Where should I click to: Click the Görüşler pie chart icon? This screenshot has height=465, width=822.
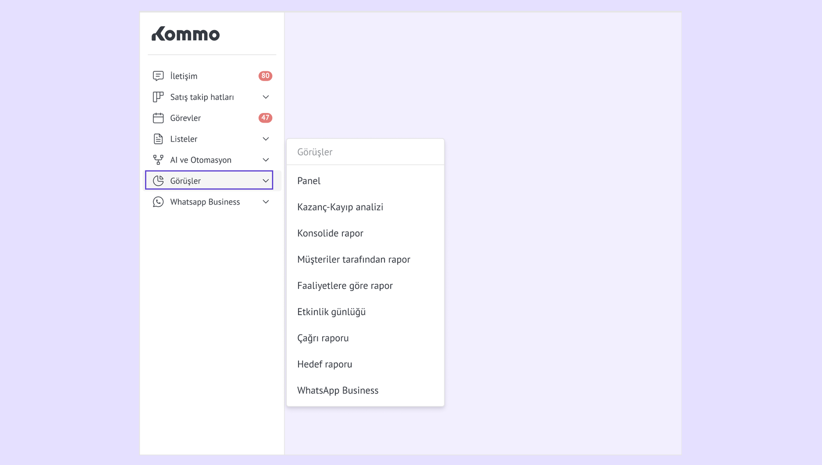tap(158, 181)
